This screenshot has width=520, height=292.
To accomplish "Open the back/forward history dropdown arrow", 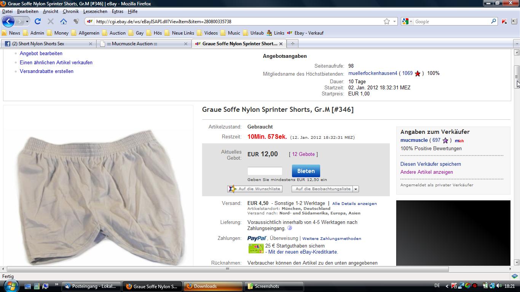I will point(27,22).
